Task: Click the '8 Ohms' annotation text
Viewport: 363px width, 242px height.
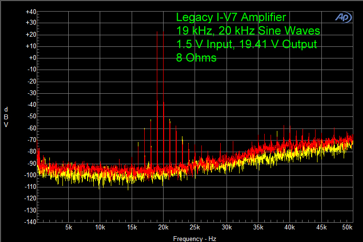Action: (x=197, y=58)
